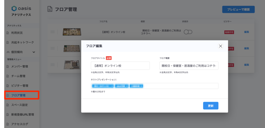Image resolution: width=265 pixels, height=128 pixels.
Task: Open フロア管理 in the sidebar
Action: (18, 95)
